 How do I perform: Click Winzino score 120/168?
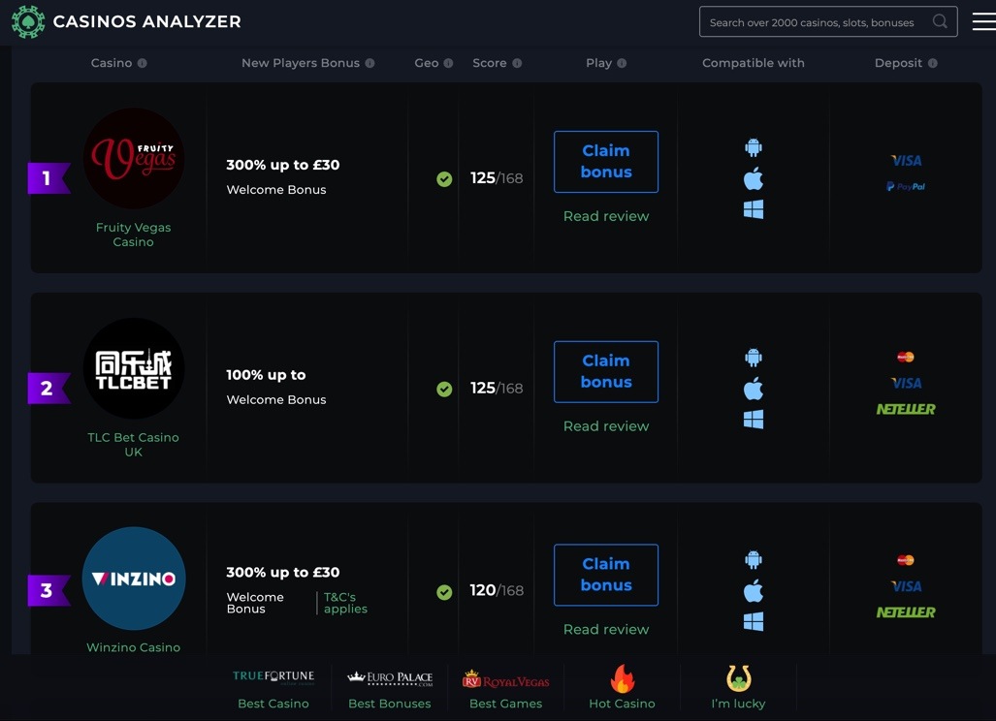pyautogui.click(x=497, y=591)
